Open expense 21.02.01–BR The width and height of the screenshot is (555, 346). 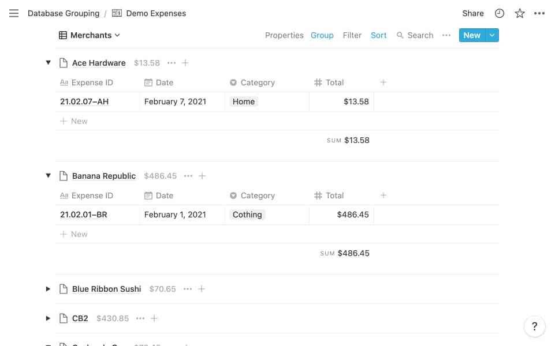pos(84,215)
